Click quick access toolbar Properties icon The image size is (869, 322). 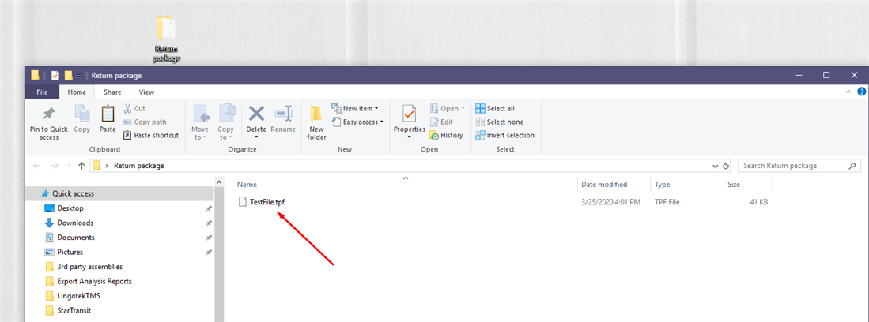(55, 75)
